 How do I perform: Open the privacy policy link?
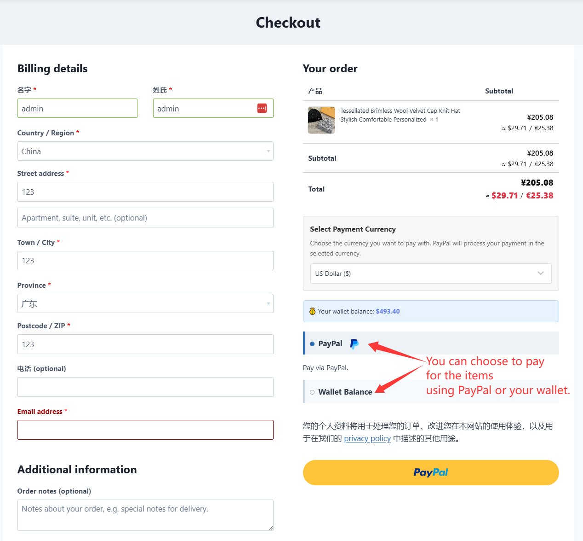[x=367, y=438]
